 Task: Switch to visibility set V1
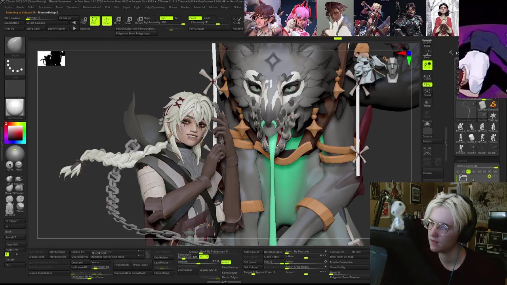pyautogui.click(x=458, y=171)
